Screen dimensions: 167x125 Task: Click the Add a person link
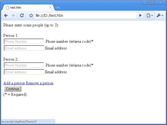click(x=14, y=83)
